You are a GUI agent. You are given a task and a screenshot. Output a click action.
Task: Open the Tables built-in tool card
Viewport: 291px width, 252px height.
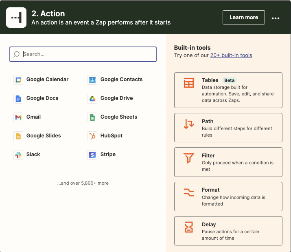pyautogui.click(x=228, y=90)
